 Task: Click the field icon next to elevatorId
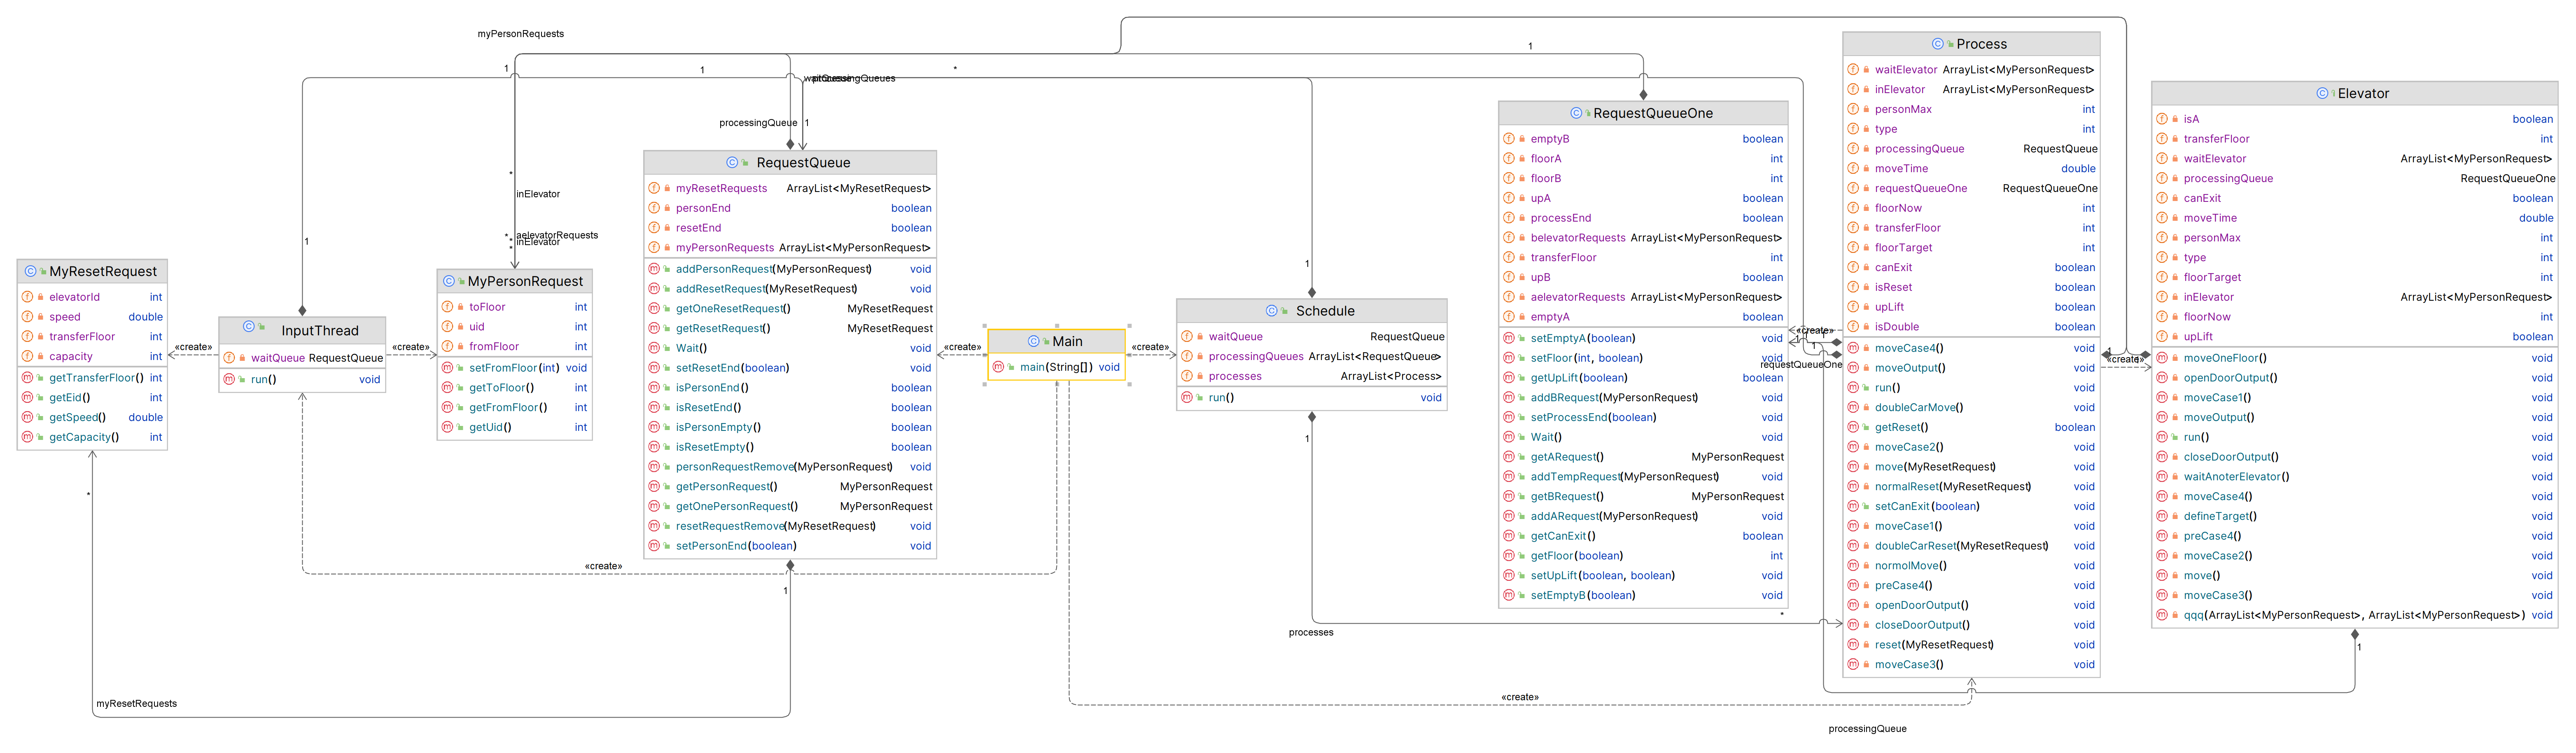(28, 297)
